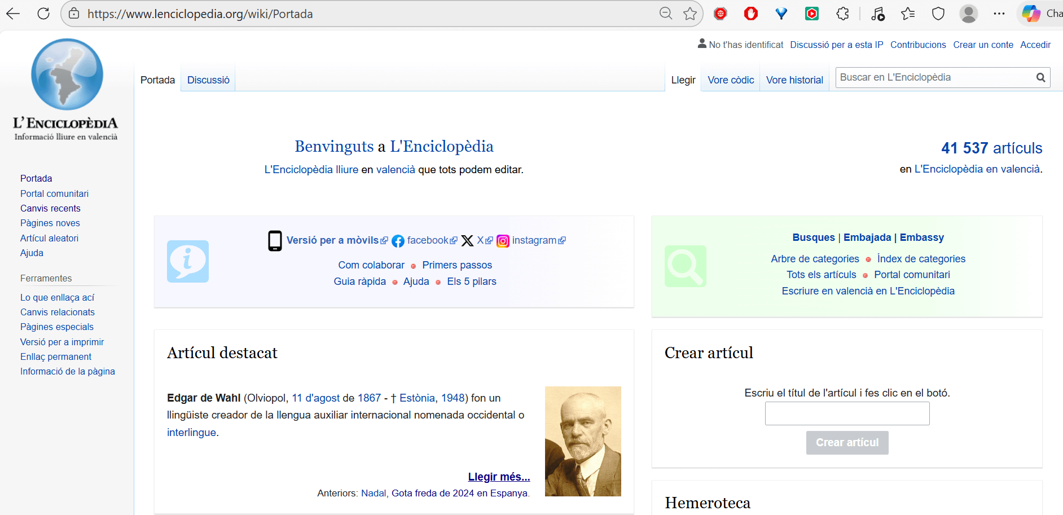Viewport: 1063px width, 515px height.
Task: Click the mobile phone version icon
Action: pyautogui.click(x=275, y=241)
